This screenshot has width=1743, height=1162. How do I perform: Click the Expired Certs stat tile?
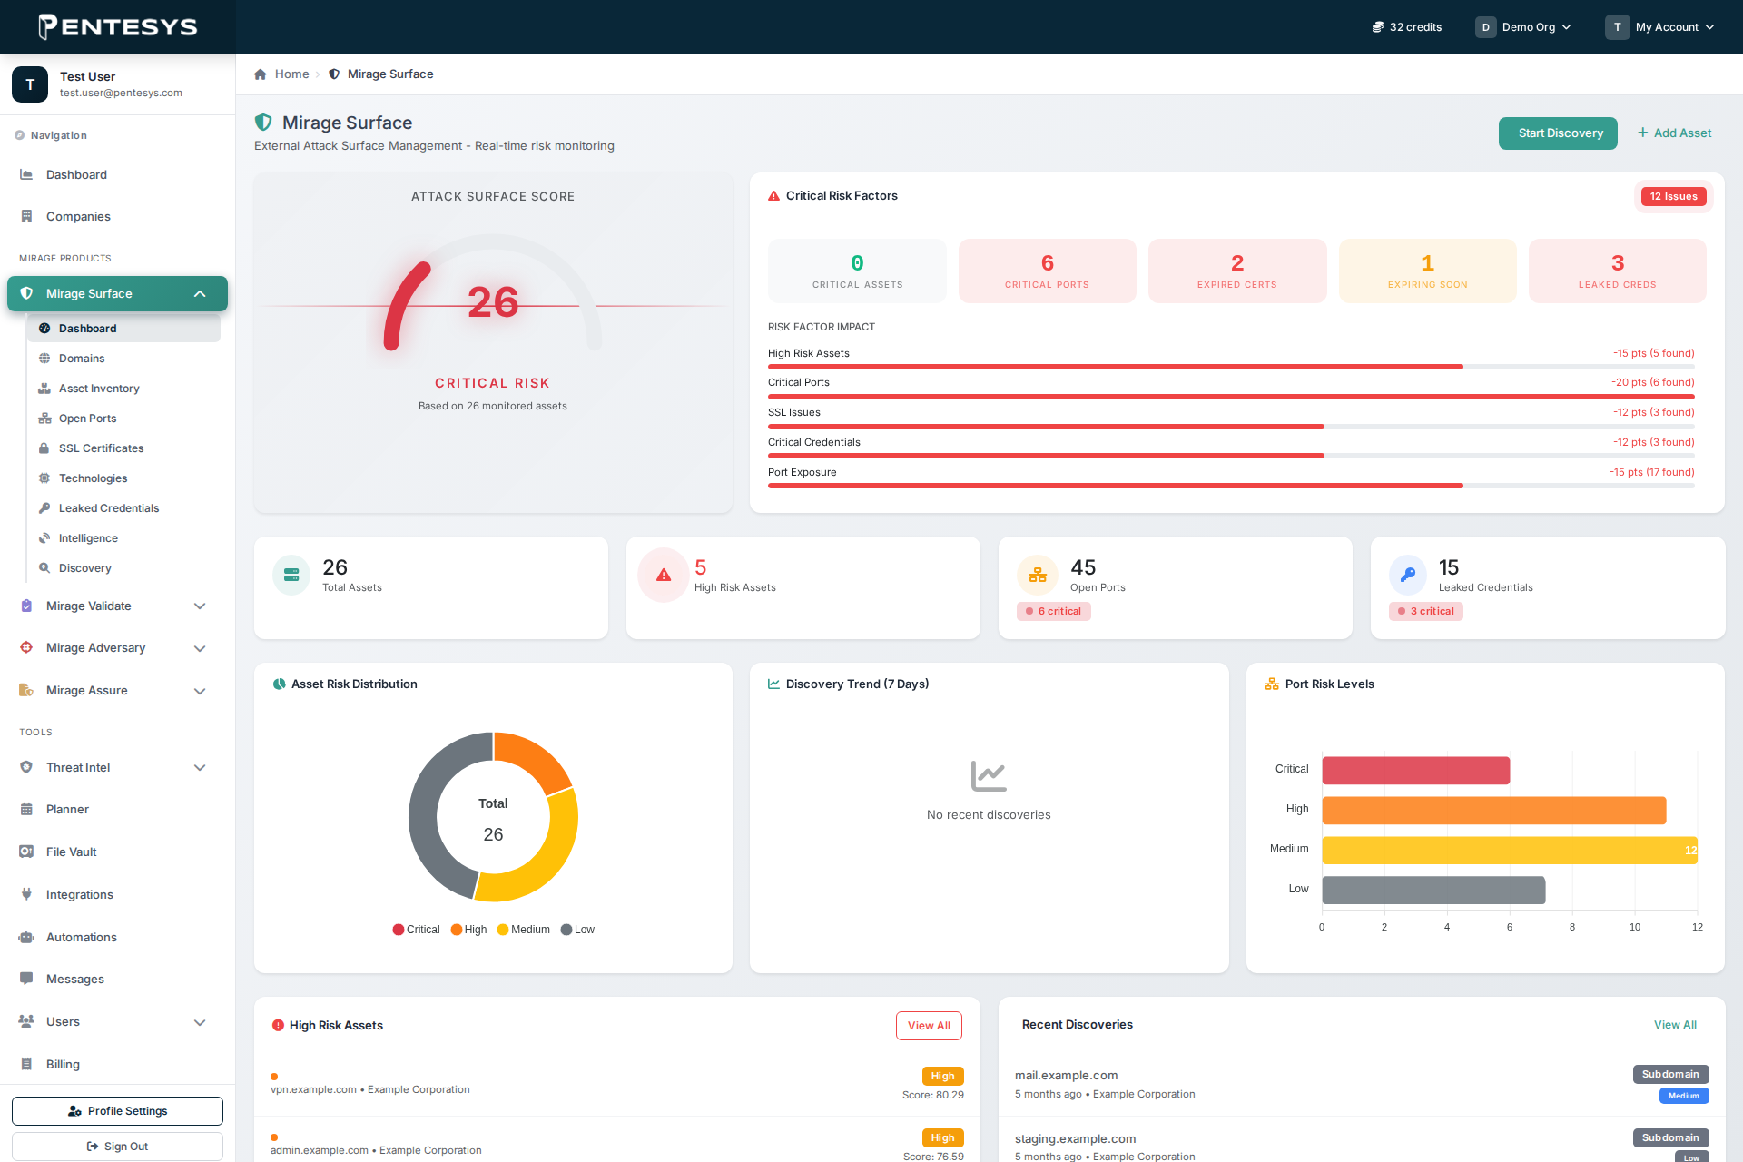(x=1237, y=271)
